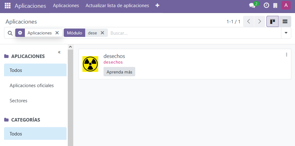
Task: Focus the Buscar search field
Action: tap(195, 33)
